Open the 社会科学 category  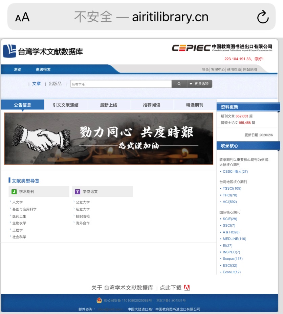(19, 237)
